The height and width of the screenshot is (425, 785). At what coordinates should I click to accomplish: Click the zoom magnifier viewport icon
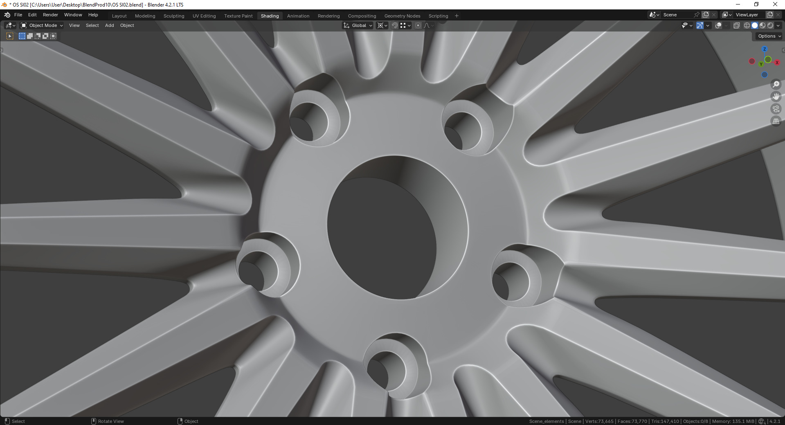click(x=776, y=84)
